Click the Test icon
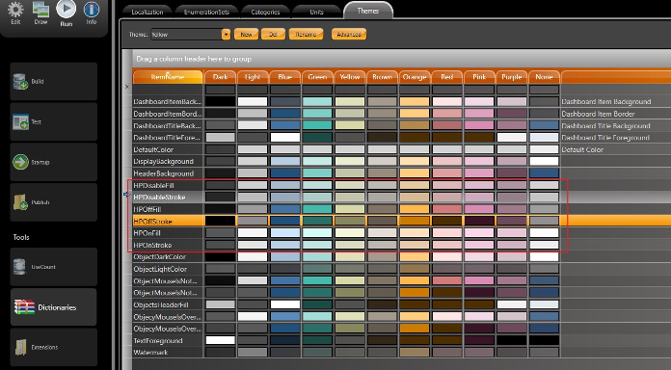 pyautogui.click(x=20, y=122)
